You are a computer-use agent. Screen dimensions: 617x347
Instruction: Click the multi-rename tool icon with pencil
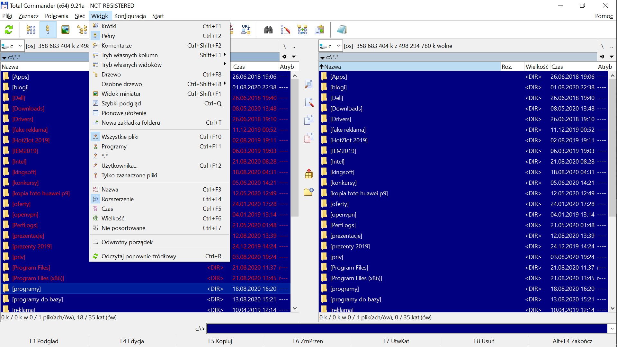pyautogui.click(x=285, y=30)
